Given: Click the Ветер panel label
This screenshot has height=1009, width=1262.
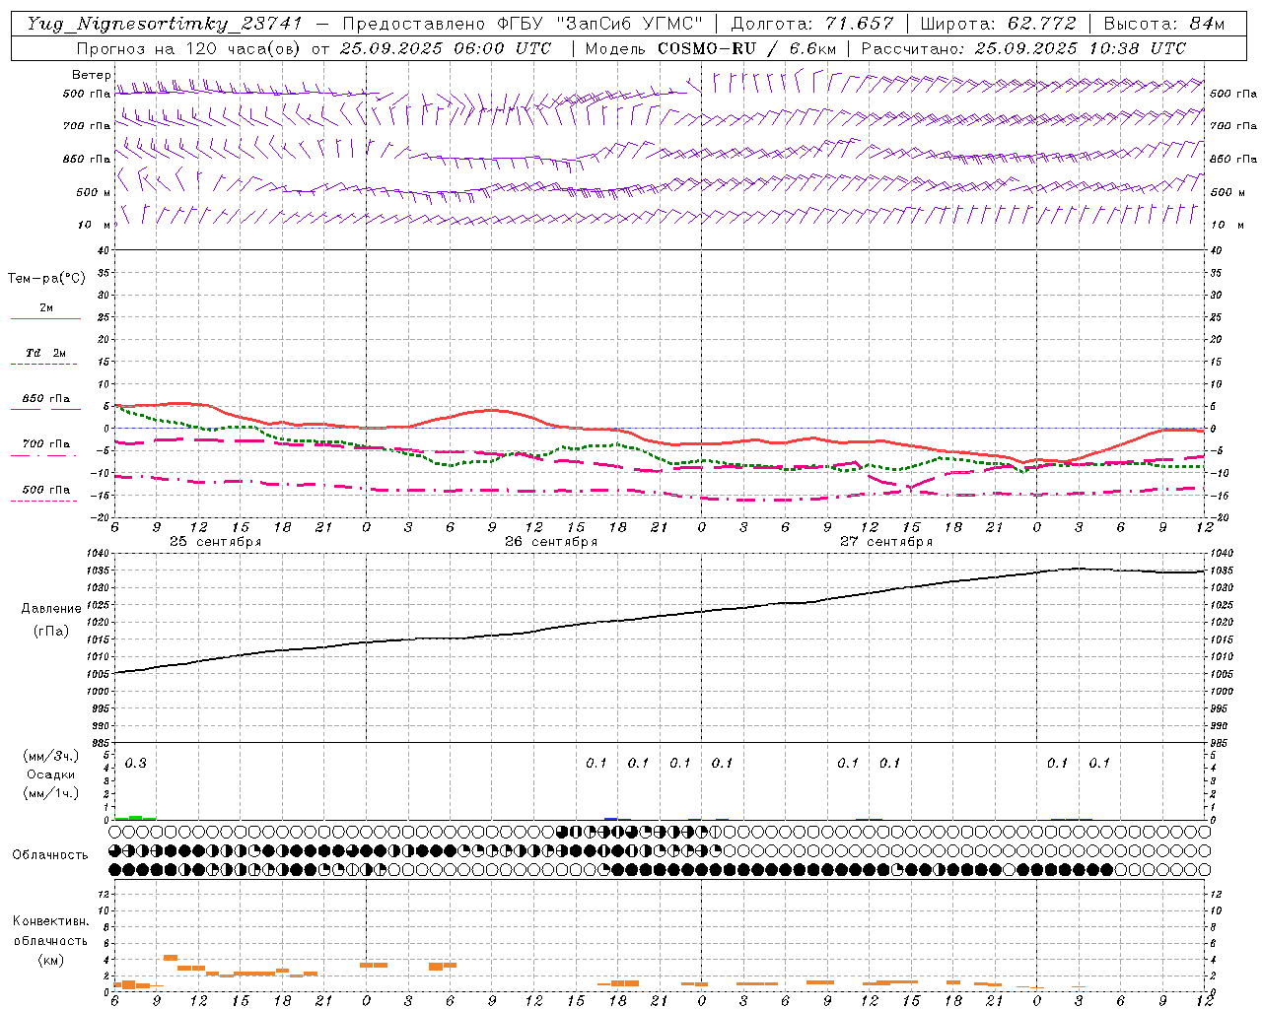Looking at the screenshot, I should click(x=91, y=75).
